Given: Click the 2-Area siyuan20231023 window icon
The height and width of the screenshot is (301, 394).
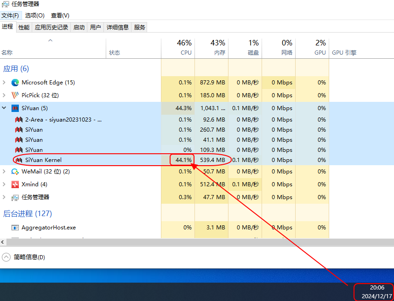Looking at the screenshot, I should coord(19,120).
